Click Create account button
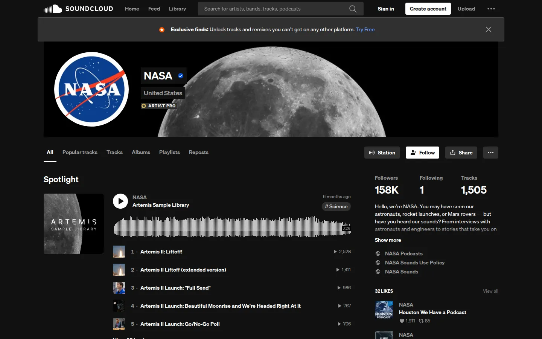This screenshot has width=542, height=339. (x=428, y=9)
